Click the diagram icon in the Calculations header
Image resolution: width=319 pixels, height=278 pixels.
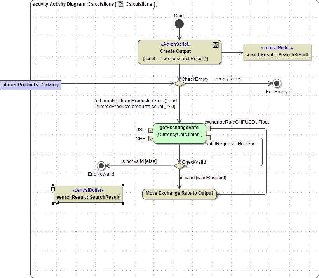click(120, 4)
